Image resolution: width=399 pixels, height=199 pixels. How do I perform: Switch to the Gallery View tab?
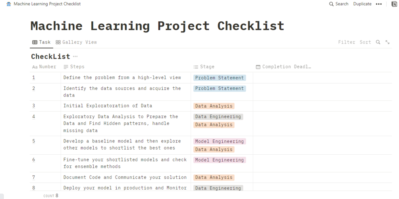76,42
